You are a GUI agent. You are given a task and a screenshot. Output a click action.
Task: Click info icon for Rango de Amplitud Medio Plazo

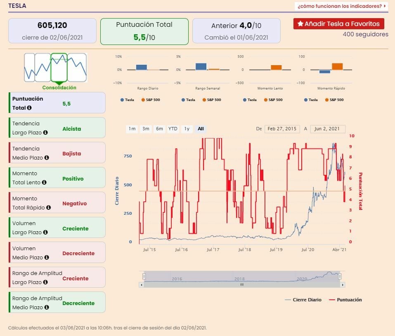coord(47,307)
